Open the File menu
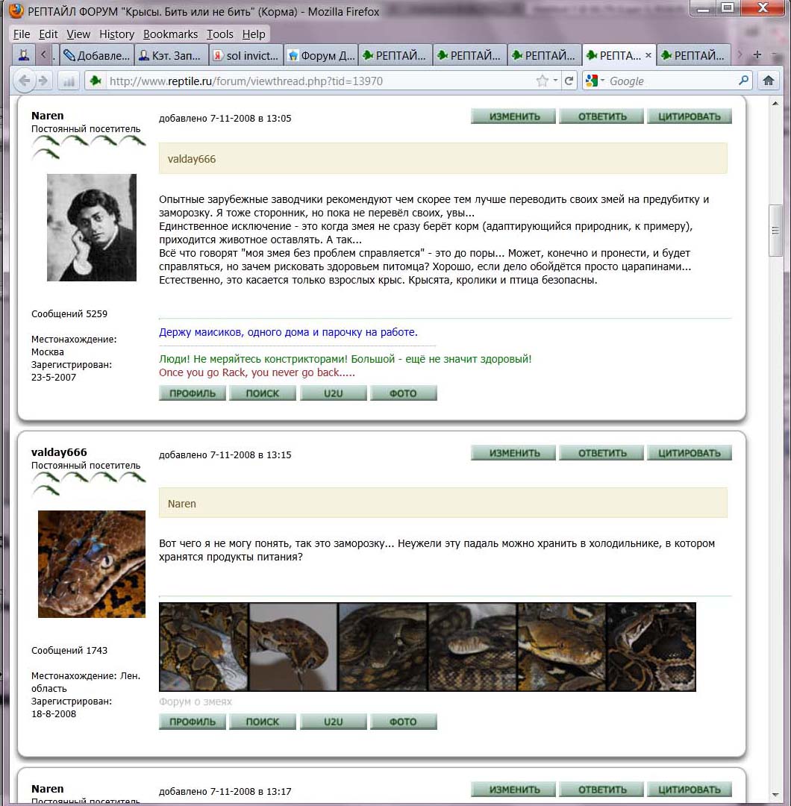 [22, 34]
